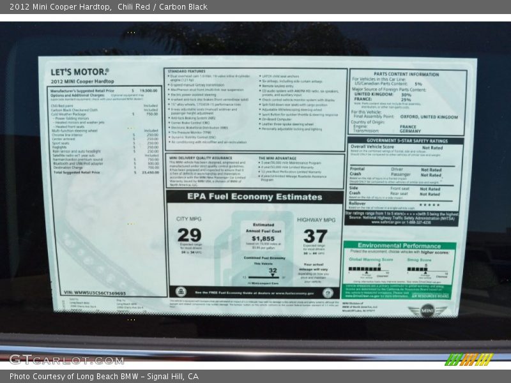This screenshot has width=511, height=383.
Task: Click the "Smog Score" label
Action: [419, 260]
